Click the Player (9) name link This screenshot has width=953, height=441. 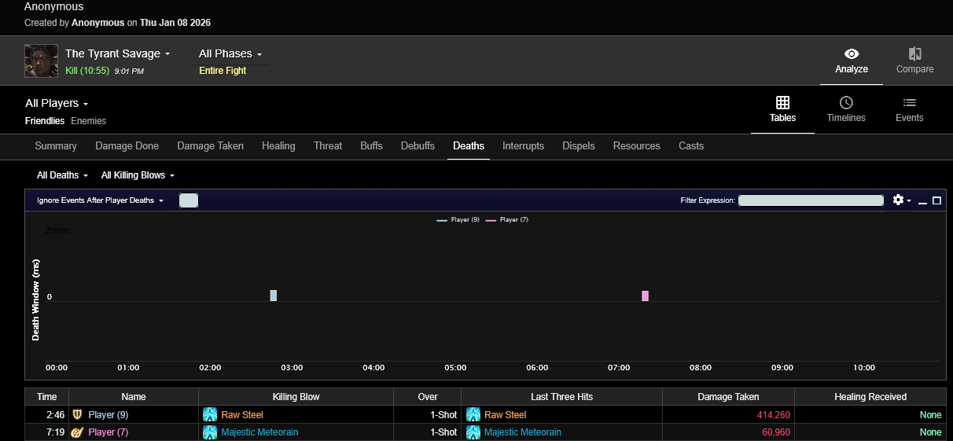point(109,415)
